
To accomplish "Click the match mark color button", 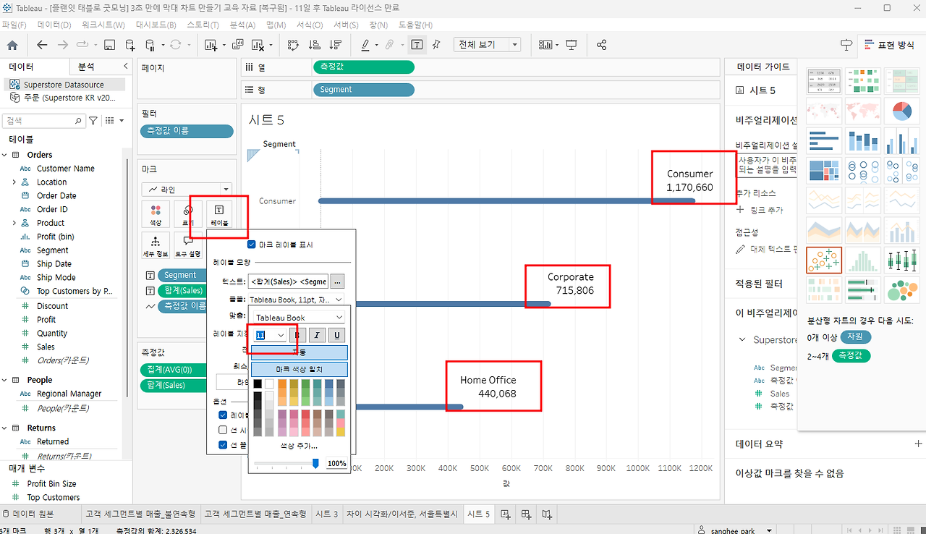I will pyautogui.click(x=300, y=370).
